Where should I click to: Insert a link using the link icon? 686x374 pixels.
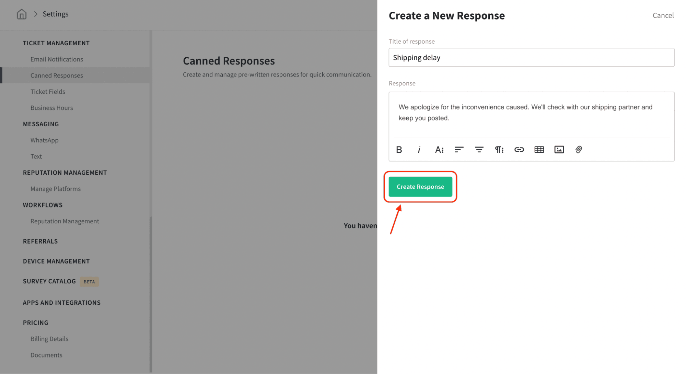(x=519, y=150)
